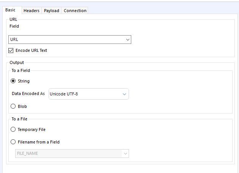
Task: Open the Headers tab
Action: tap(31, 11)
